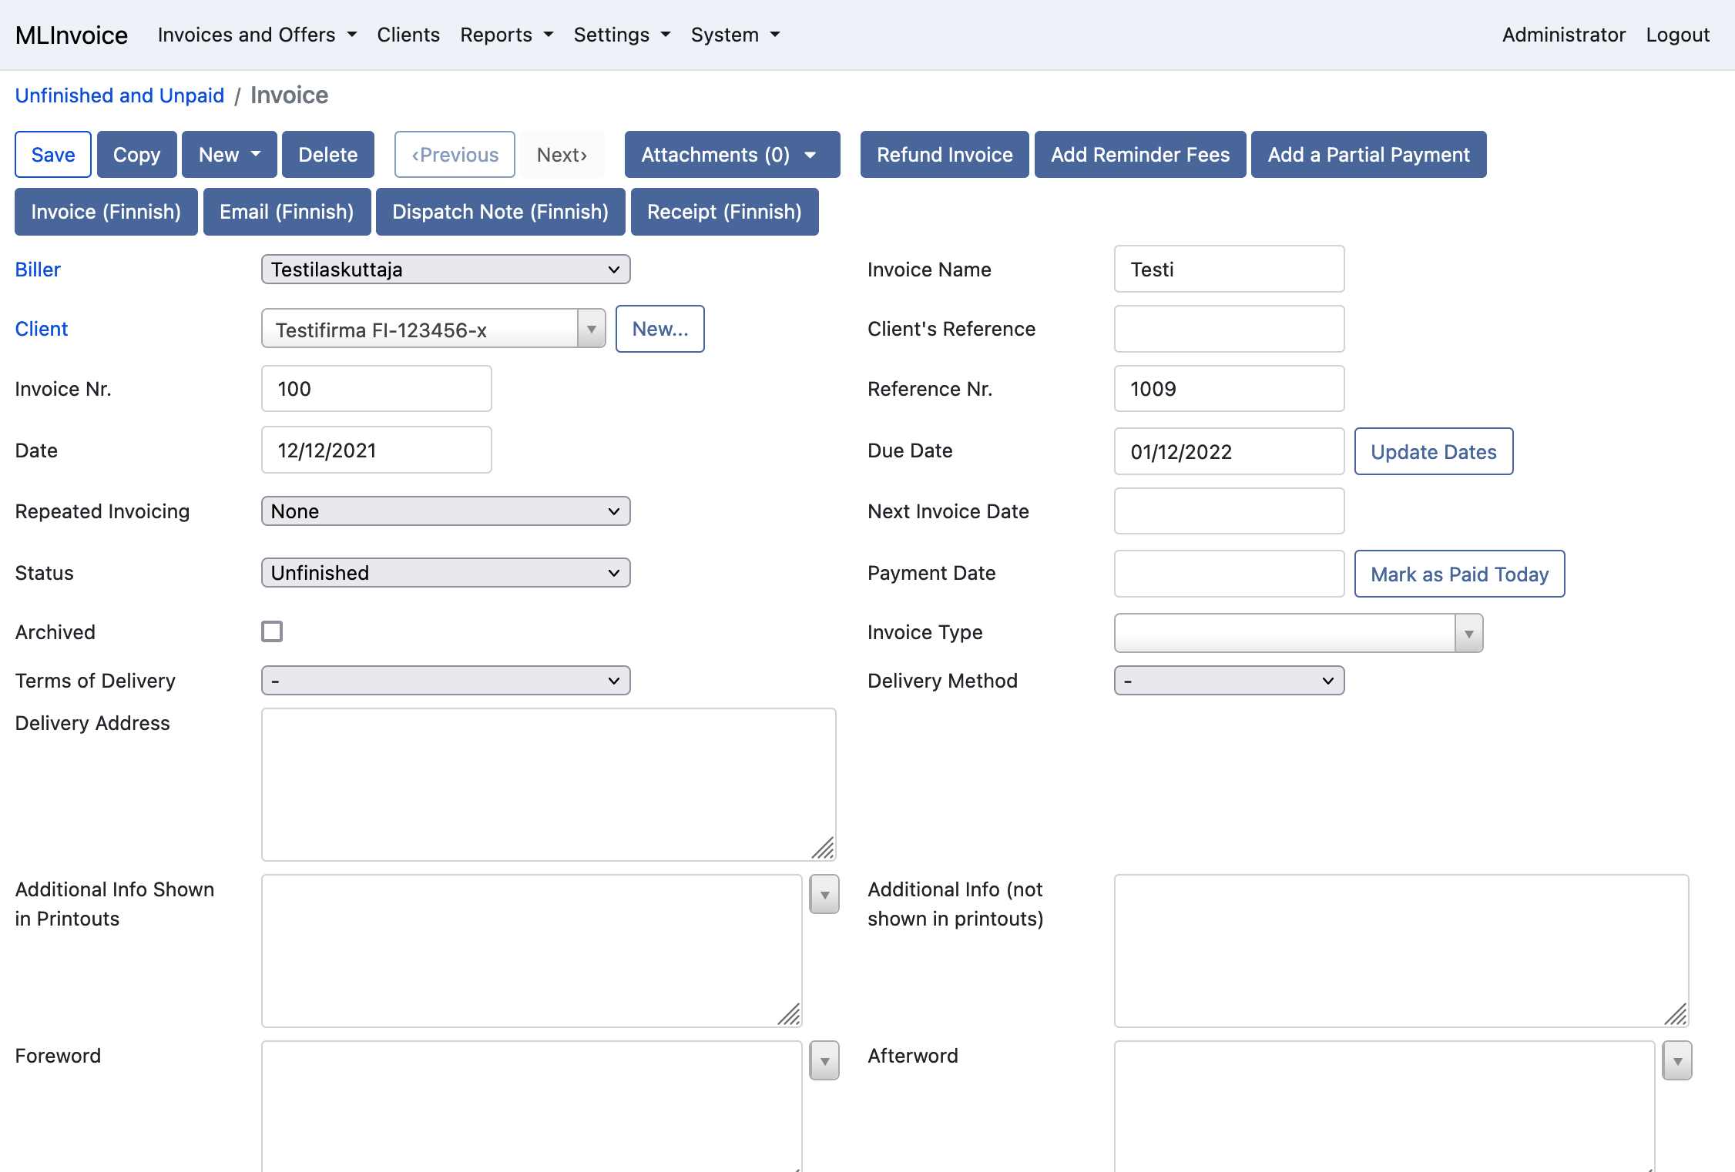Click the New... client button

coord(660,329)
